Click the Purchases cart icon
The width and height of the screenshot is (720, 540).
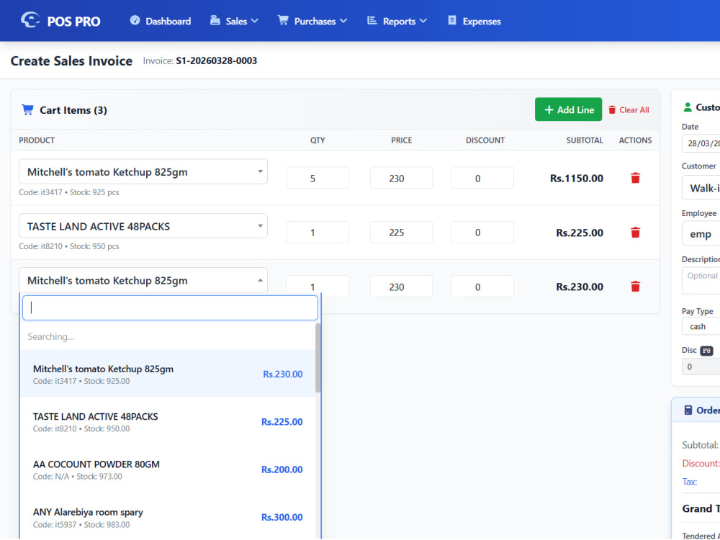(x=283, y=20)
